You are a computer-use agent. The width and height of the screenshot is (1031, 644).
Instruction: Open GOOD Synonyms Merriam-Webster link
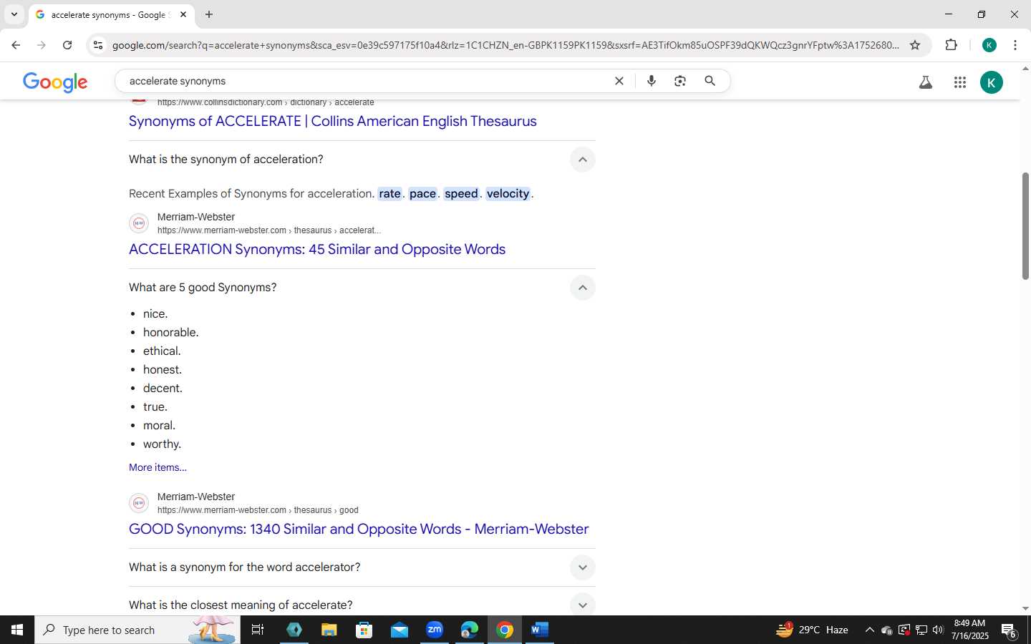359,529
